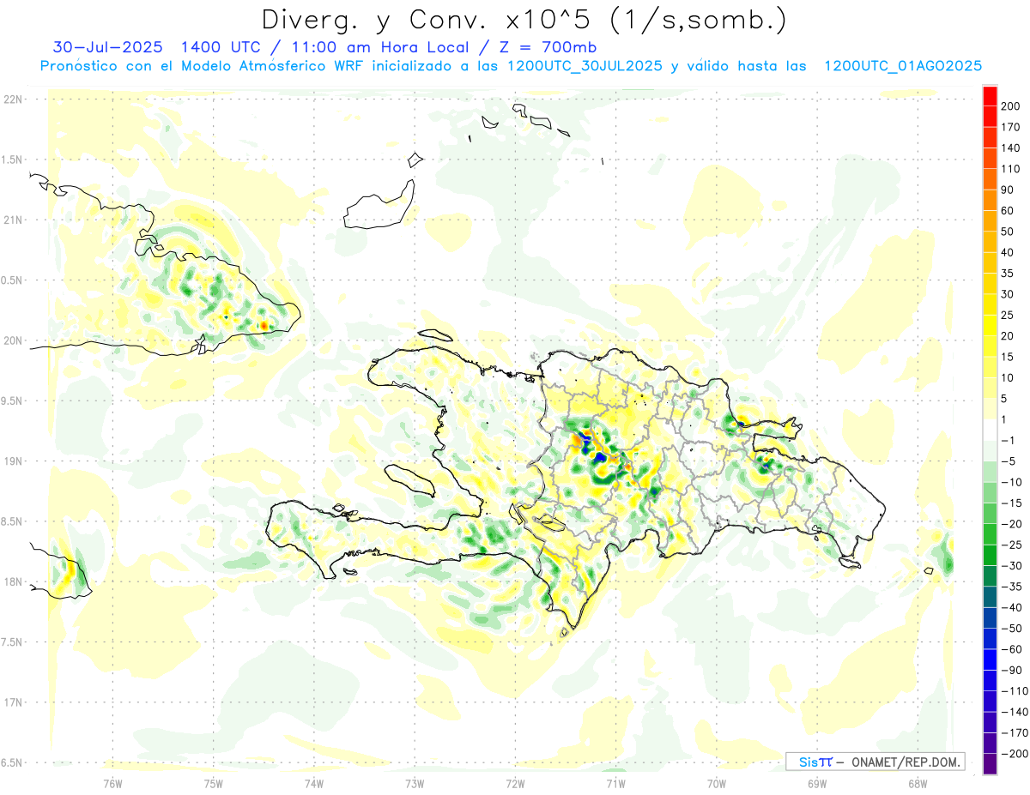Click the blue 'Sis' logo in credit box
The height and width of the screenshot is (795, 1030).
(809, 762)
